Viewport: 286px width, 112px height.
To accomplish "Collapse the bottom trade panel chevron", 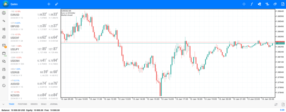I will [x=3, y=104].
